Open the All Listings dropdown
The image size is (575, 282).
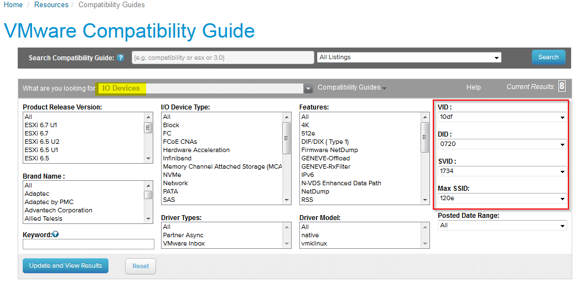point(409,57)
